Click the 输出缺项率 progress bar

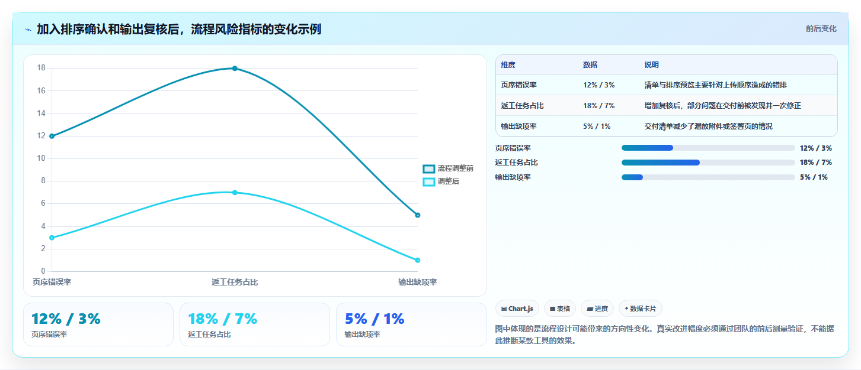708,177
